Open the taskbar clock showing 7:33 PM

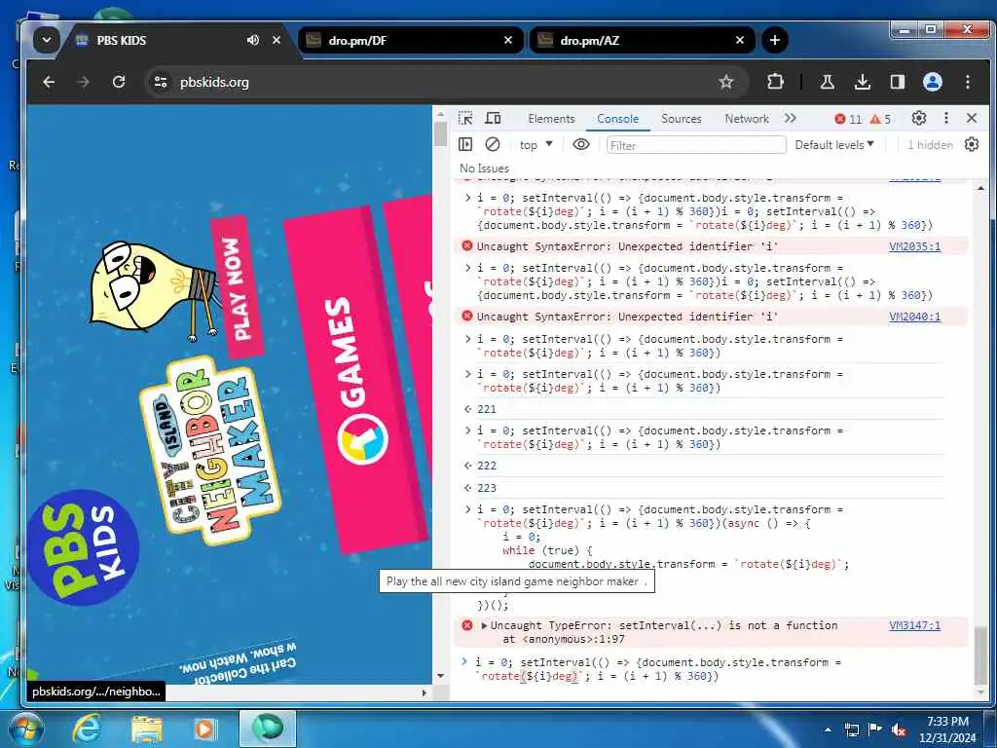click(x=947, y=729)
